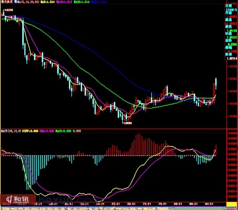
Task: Click the blue MA60 value label
Action: click(x=99, y=2)
